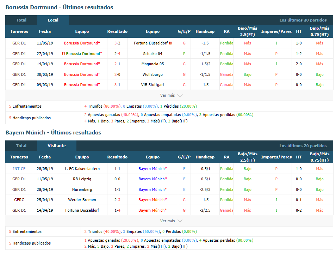Open Núremberg team link
The width and height of the screenshot is (336, 253).
pos(82,189)
